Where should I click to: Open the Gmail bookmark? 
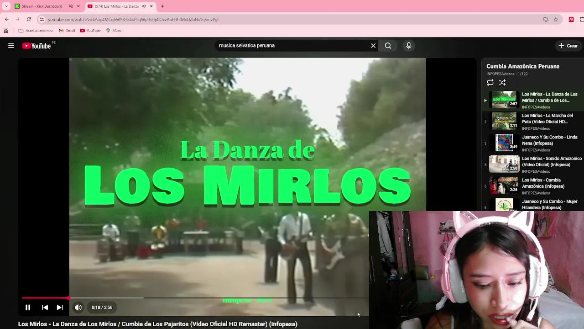click(x=67, y=31)
